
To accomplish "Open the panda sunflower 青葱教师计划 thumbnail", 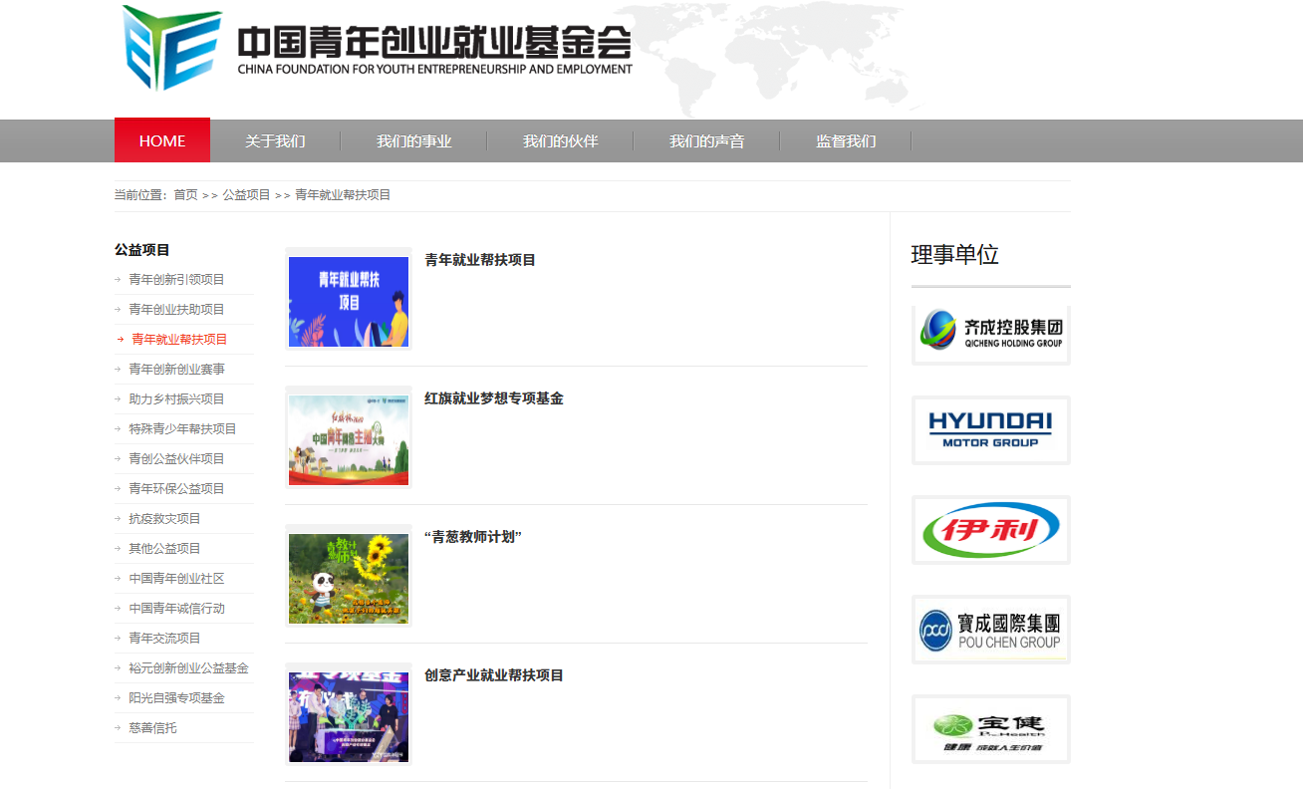I will point(349,577).
